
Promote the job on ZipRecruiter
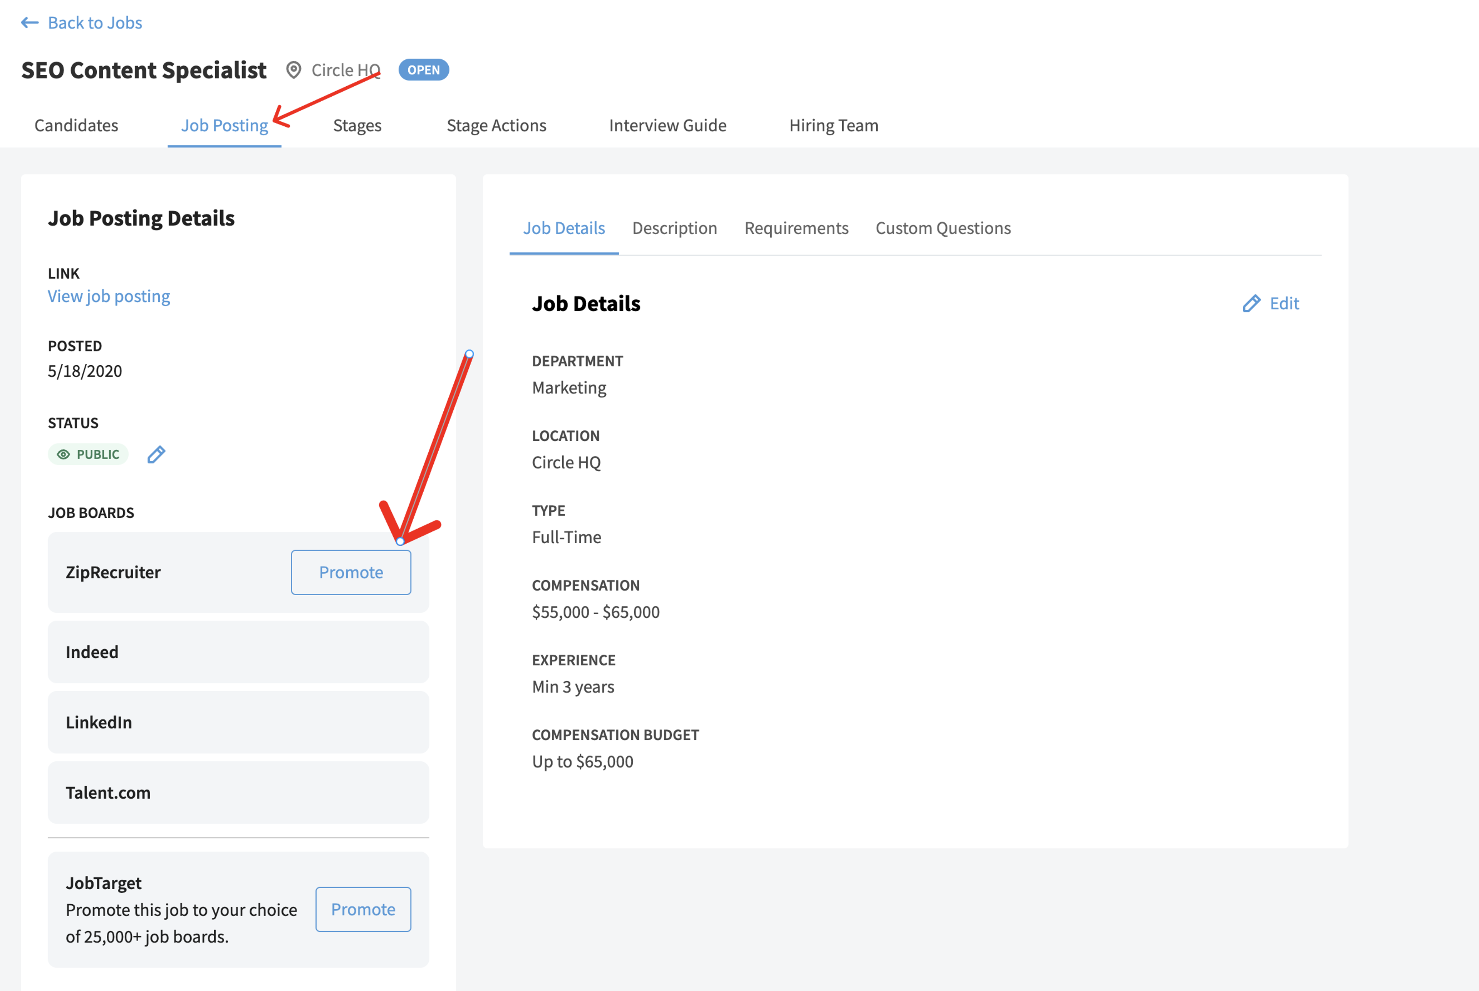tap(351, 573)
